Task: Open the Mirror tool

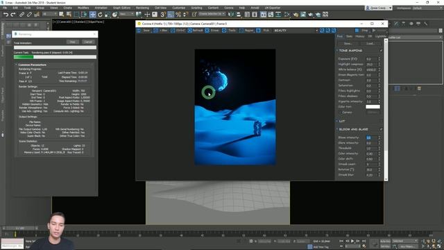Action: click(x=231, y=15)
